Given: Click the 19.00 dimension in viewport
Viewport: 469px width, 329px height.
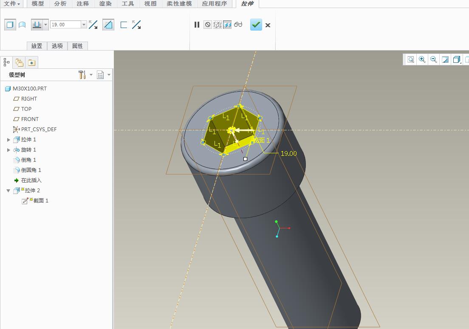Looking at the screenshot, I should point(288,154).
